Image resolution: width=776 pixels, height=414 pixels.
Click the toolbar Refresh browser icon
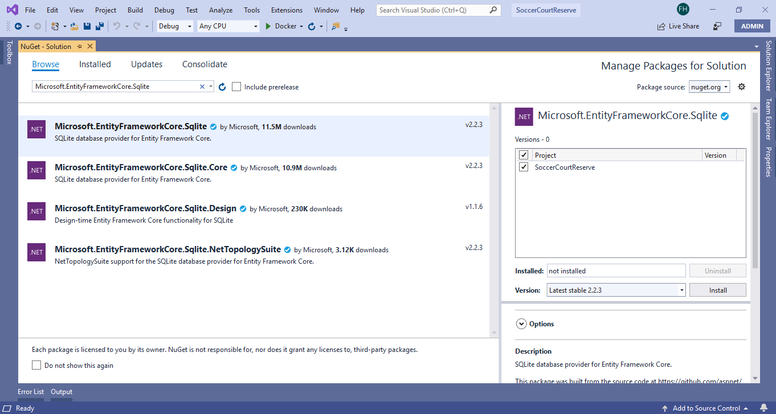(311, 26)
